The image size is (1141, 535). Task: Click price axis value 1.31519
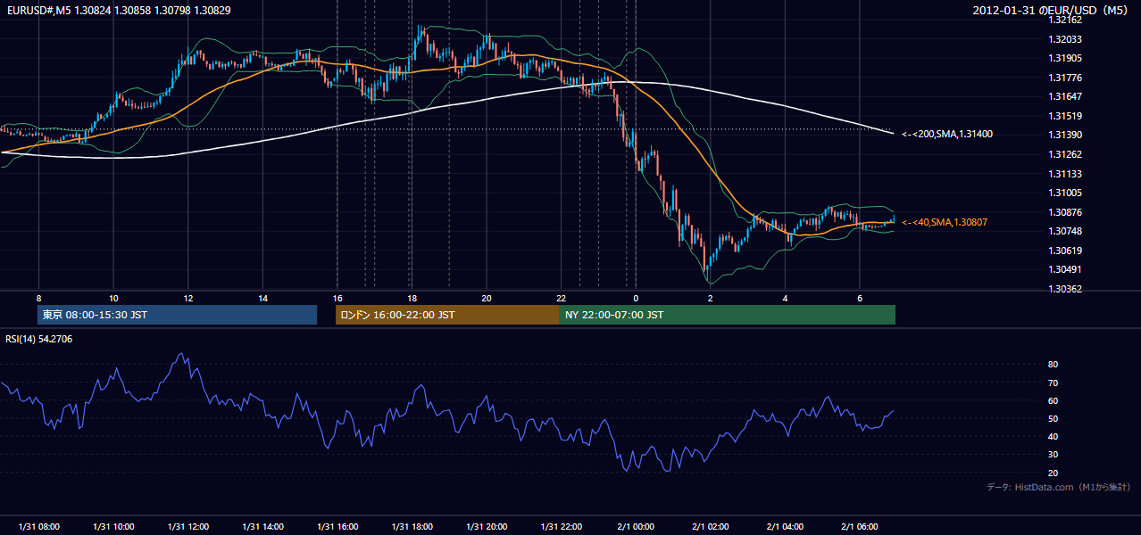coord(1064,116)
